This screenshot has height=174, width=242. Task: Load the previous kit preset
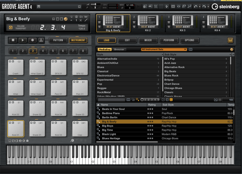tap(57, 19)
